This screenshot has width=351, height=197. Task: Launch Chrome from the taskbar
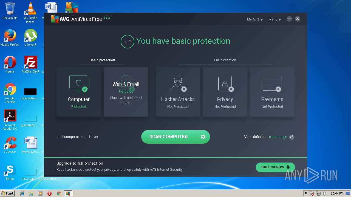pyautogui.click(x=59, y=193)
